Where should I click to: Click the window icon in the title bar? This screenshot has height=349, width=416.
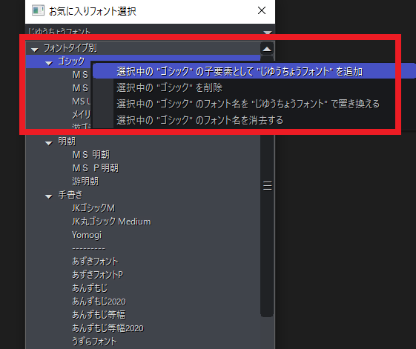coord(38,10)
